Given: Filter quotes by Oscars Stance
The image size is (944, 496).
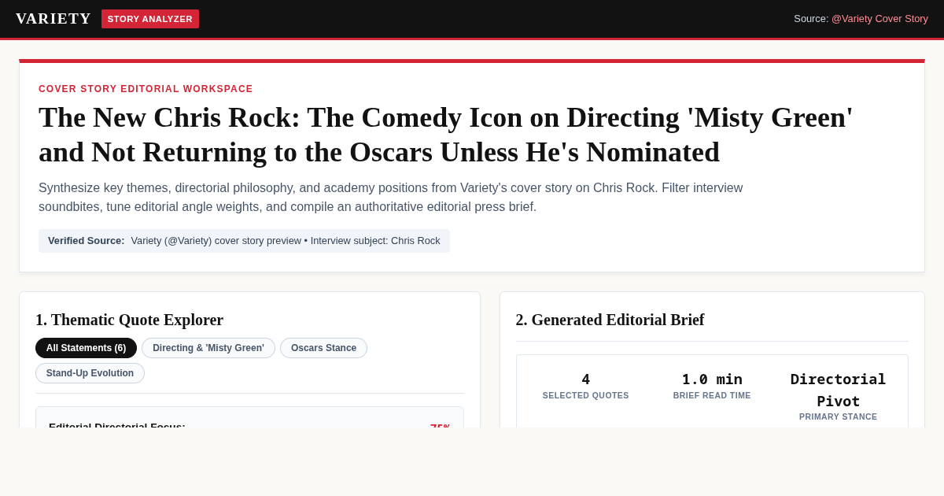Looking at the screenshot, I should tap(323, 348).
